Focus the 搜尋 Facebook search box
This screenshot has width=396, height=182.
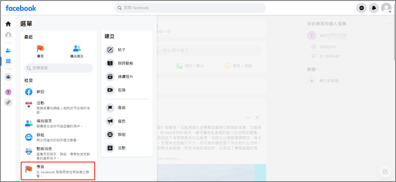(x=190, y=8)
